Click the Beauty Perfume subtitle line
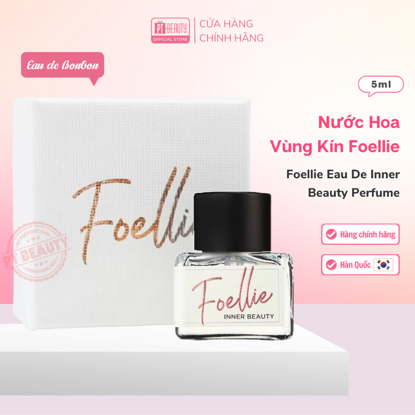The width and height of the screenshot is (415, 415). point(353,193)
